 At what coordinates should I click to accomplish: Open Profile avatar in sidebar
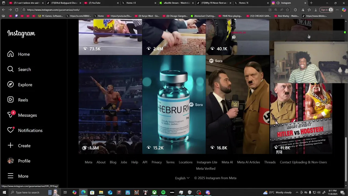(x=10, y=161)
